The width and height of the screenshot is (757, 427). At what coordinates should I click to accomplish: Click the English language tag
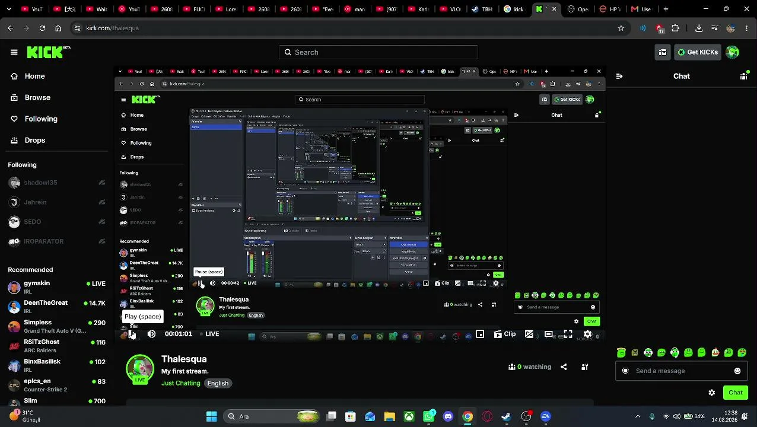click(x=218, y=383)
